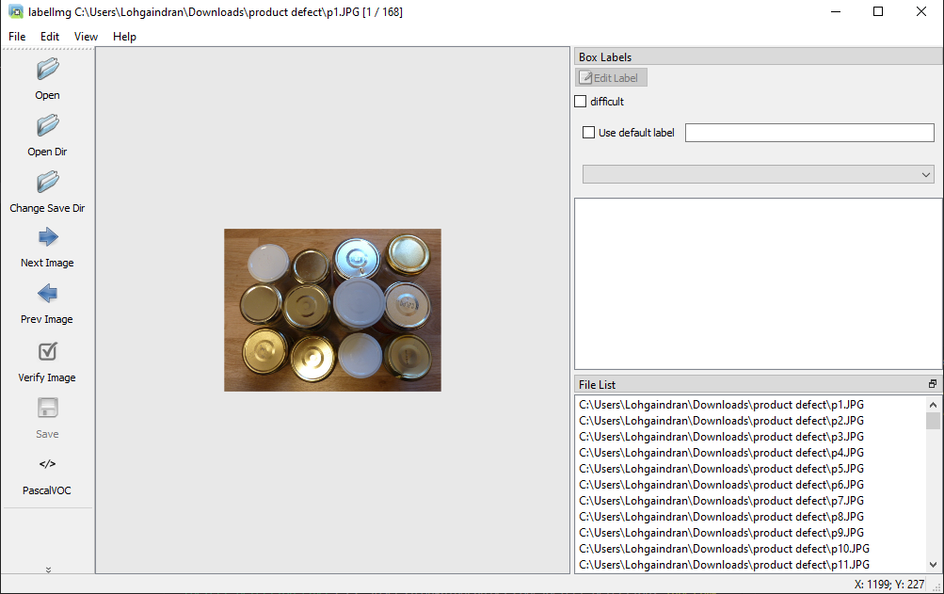The image size is (944, 594).
Task: Click File List scrollbar up arrow
Action: 933,405
